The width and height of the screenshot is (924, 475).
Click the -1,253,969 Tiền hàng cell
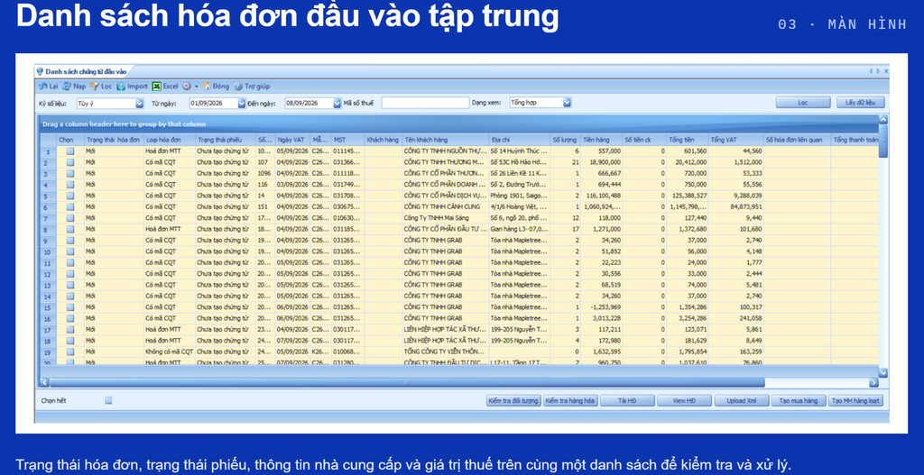(602, 307)
